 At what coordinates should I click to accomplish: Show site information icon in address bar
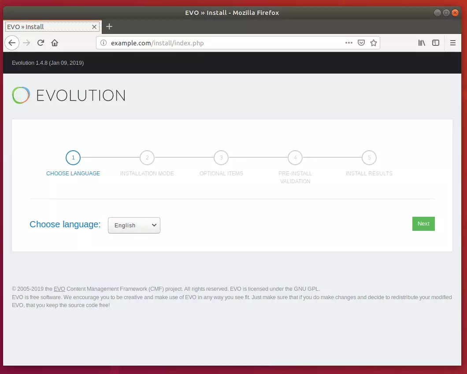tap(104, 43)
